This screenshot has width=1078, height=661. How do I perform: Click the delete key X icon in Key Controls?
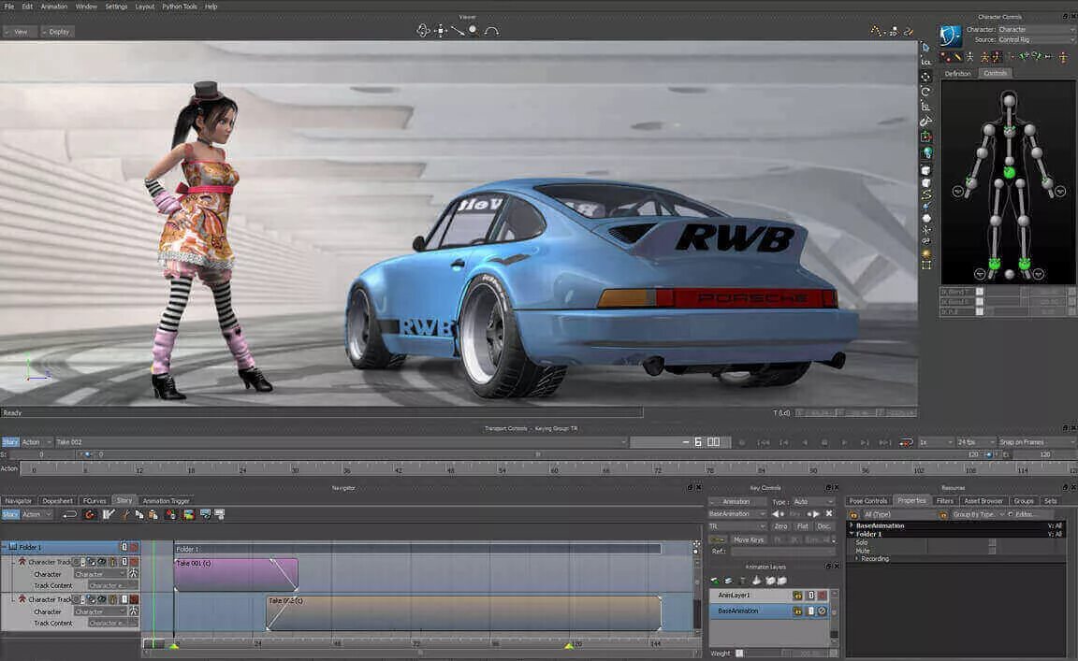point(828,514)
